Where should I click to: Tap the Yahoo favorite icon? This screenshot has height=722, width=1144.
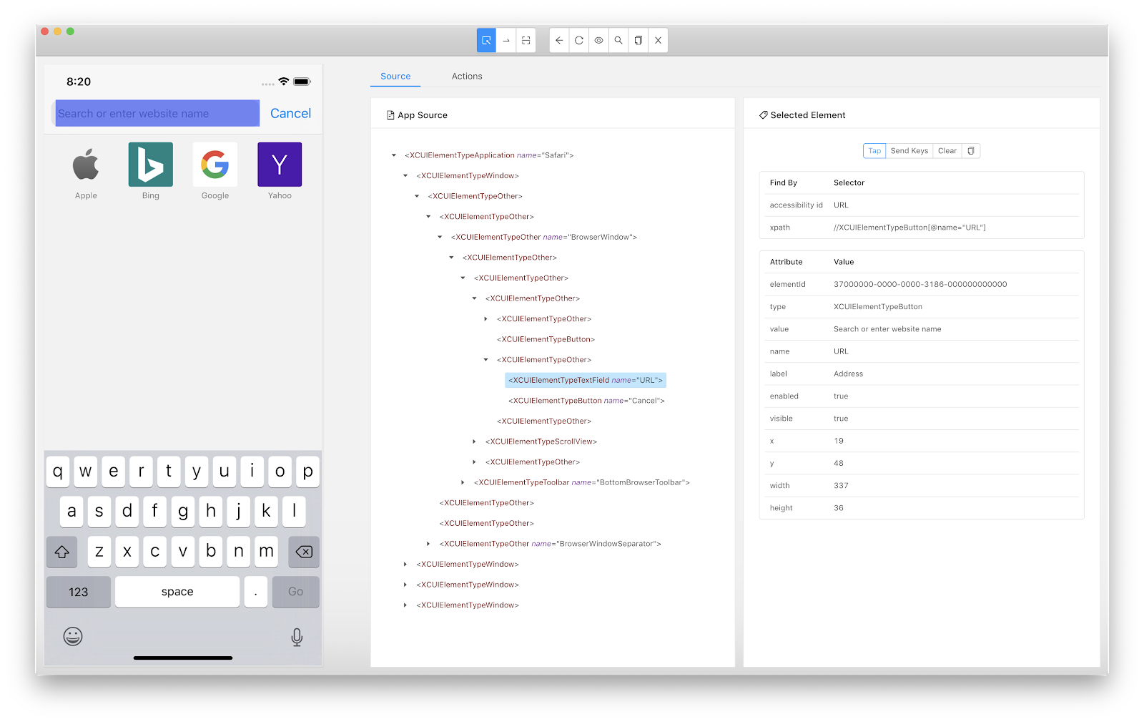[x=280, y=165]
